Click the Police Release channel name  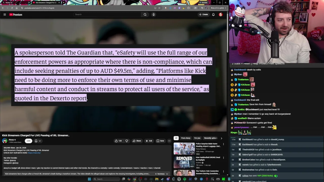tap(201, 149)
